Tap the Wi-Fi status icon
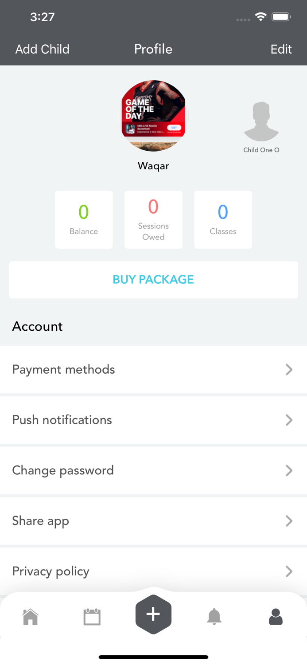The width and height of the screenshot is (307, 665). pos(261,17)
